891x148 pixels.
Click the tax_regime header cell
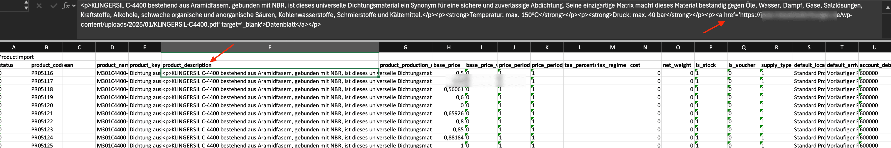(612, 65)
